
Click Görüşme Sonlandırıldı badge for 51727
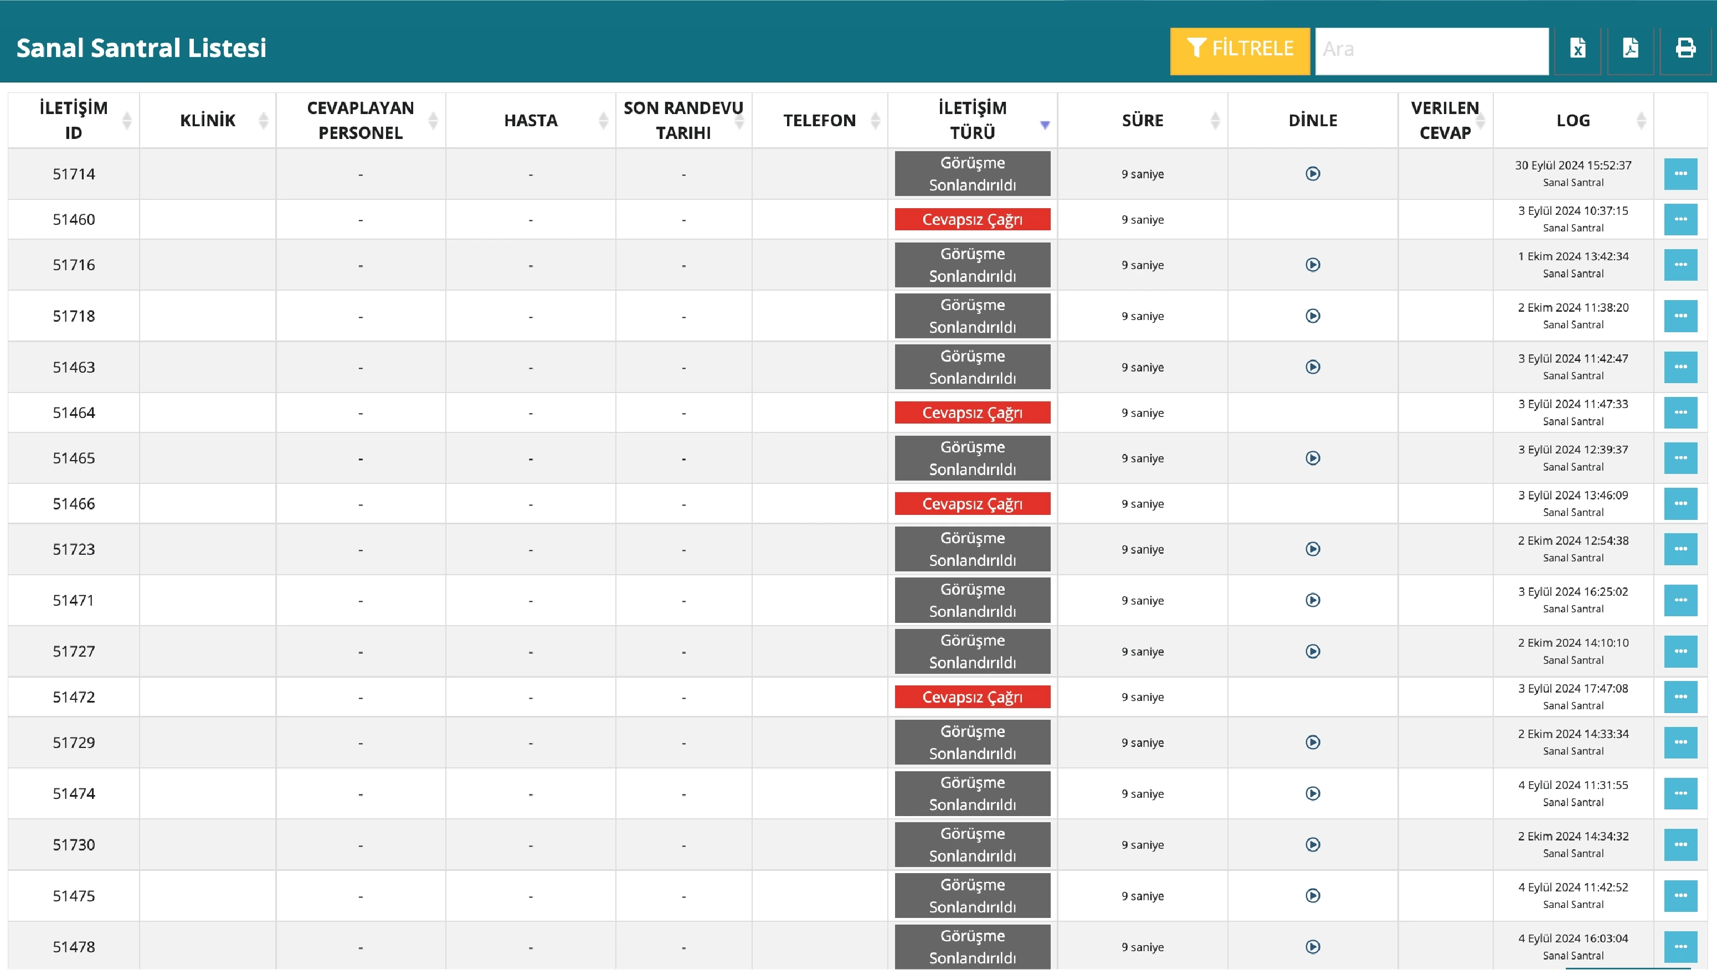coord(972,652)
